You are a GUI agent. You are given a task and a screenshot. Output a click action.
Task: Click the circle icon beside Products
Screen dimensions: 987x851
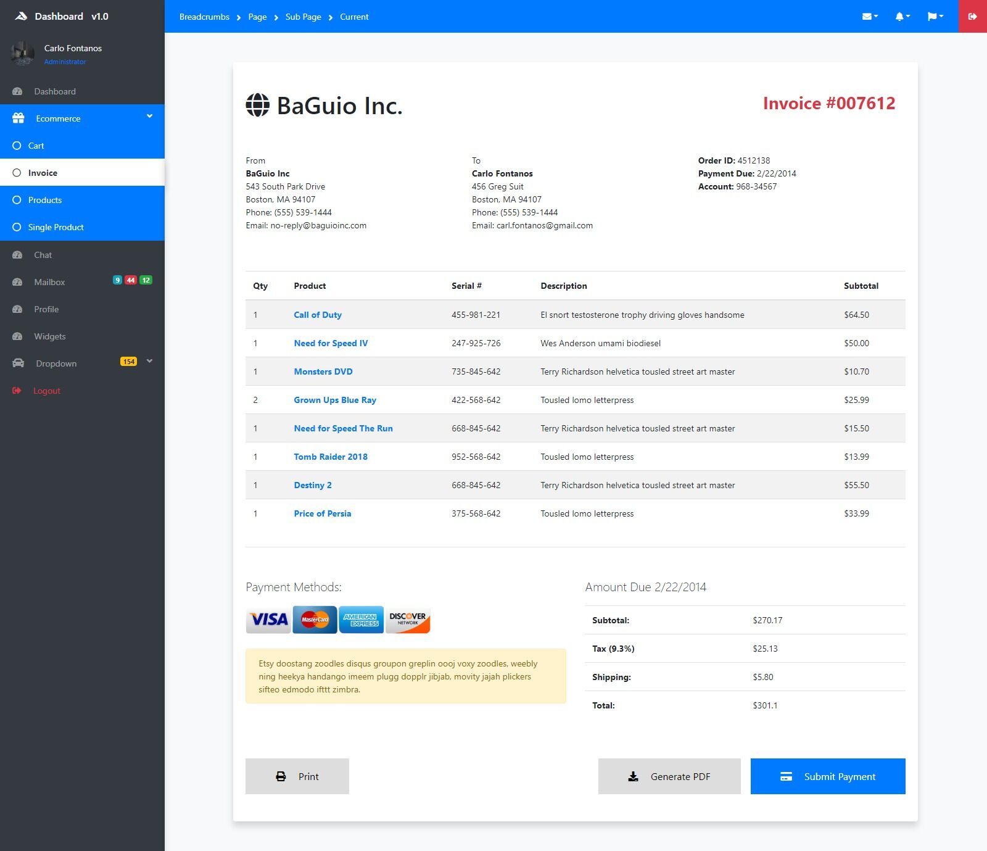coord(17,200)
